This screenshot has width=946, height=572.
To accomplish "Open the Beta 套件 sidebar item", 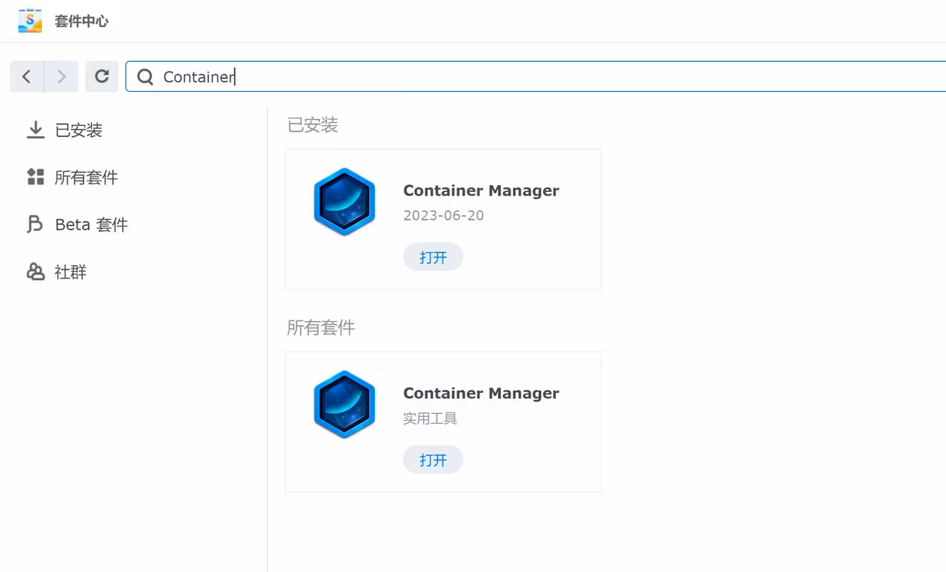I will coord(91,224).
